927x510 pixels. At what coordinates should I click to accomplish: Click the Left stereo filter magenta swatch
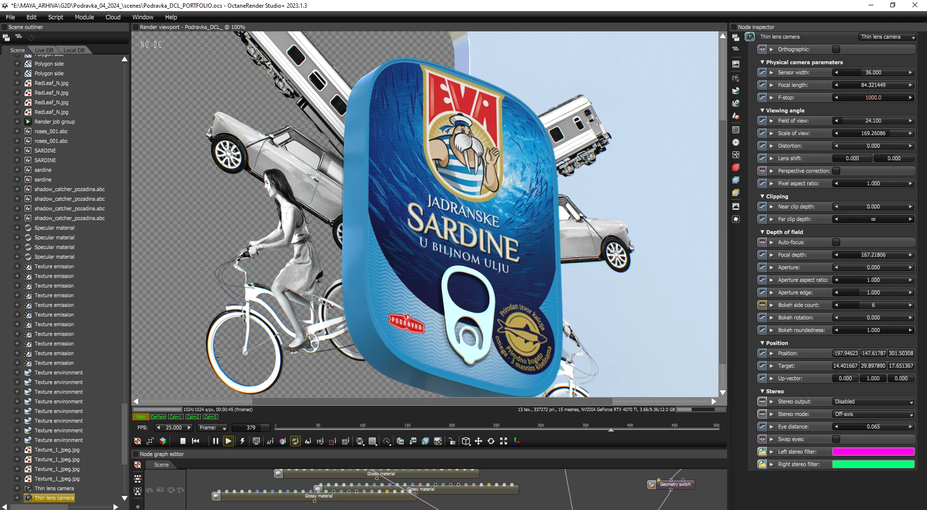(873, 452)
